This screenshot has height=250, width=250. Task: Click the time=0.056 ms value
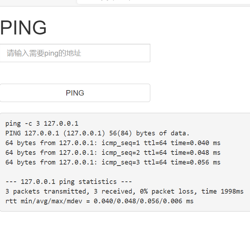coord(195,162)
